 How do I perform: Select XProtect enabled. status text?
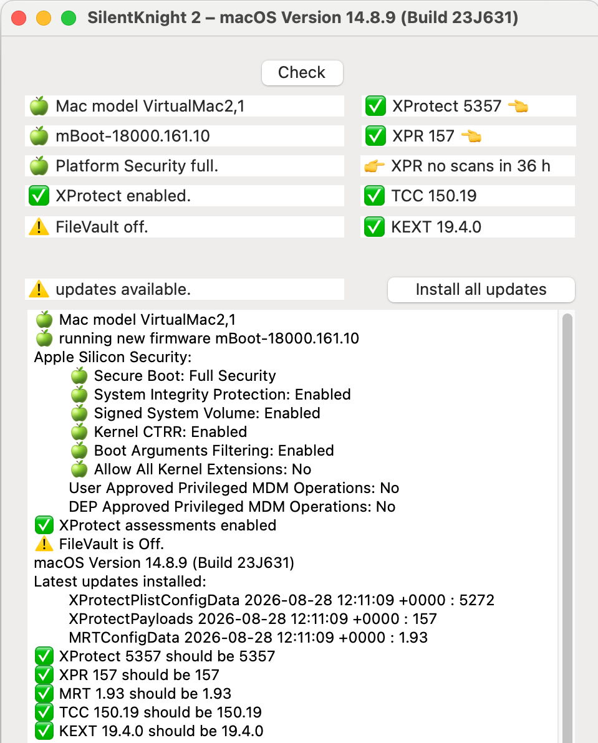click(123, 196)
